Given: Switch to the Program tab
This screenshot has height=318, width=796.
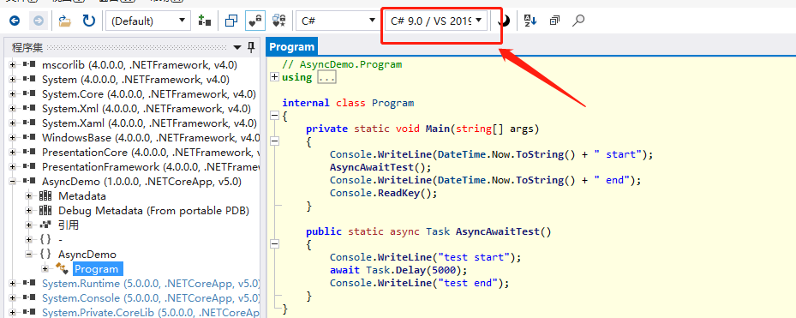Looking at the screenshot, I should (x=292, y=47).
